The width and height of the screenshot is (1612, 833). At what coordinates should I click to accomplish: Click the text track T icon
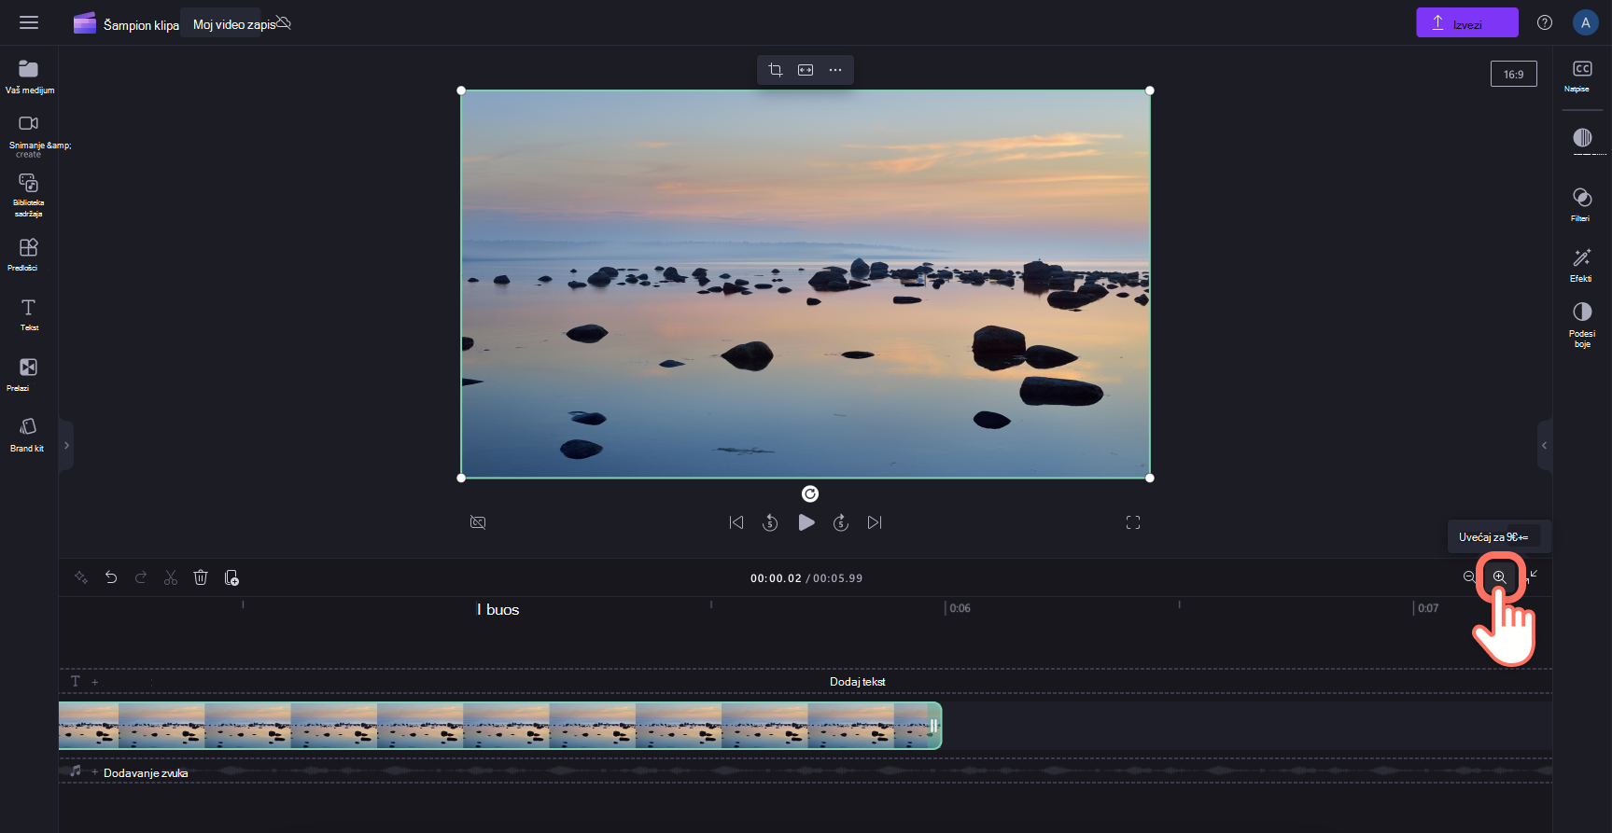(x=76, y=681)
